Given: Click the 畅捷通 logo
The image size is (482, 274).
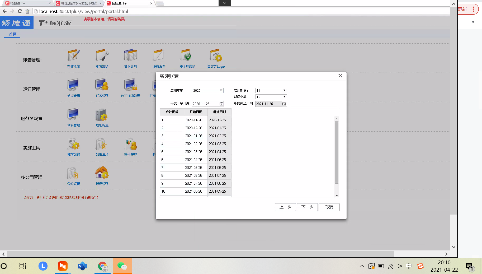Looking at the screenshot, I should 17,23.
